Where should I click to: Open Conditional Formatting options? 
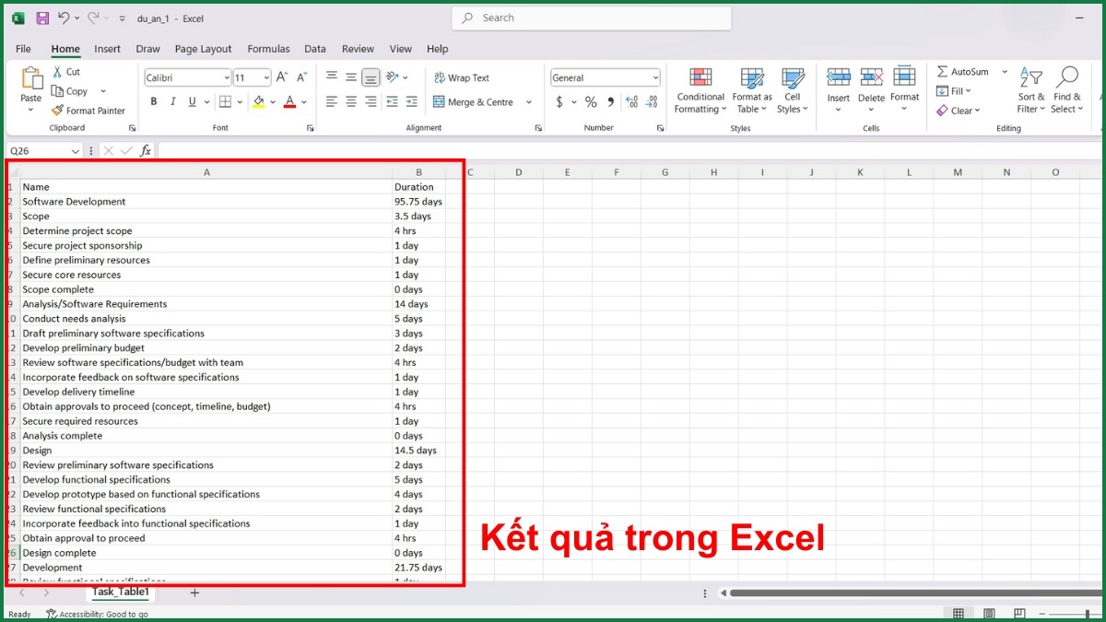tap(700, 90)
